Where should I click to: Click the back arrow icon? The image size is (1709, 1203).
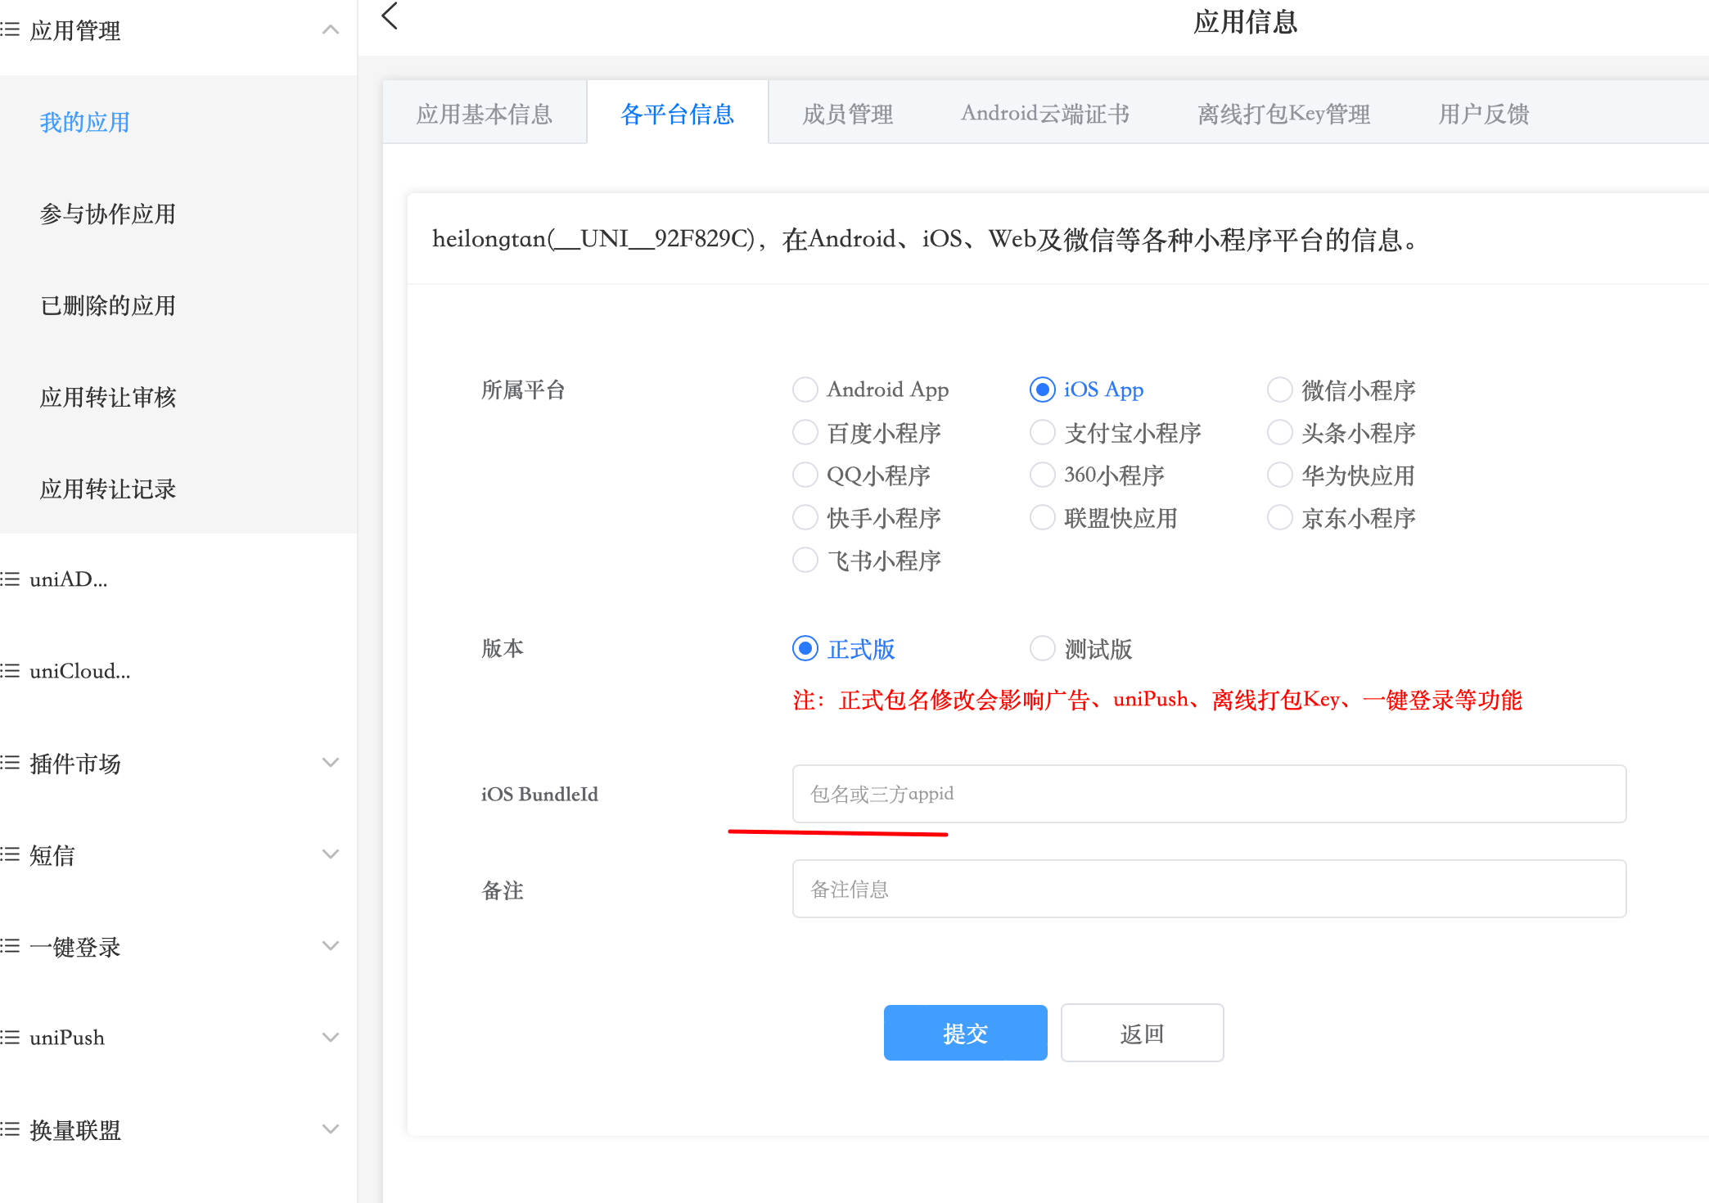pyautogui.click(x=390, y=16)
